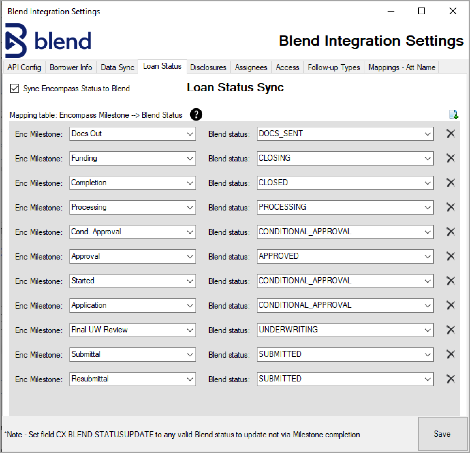Expand the Completion milestone dropdown
This screenshot has height=453, width=470.
133,183
